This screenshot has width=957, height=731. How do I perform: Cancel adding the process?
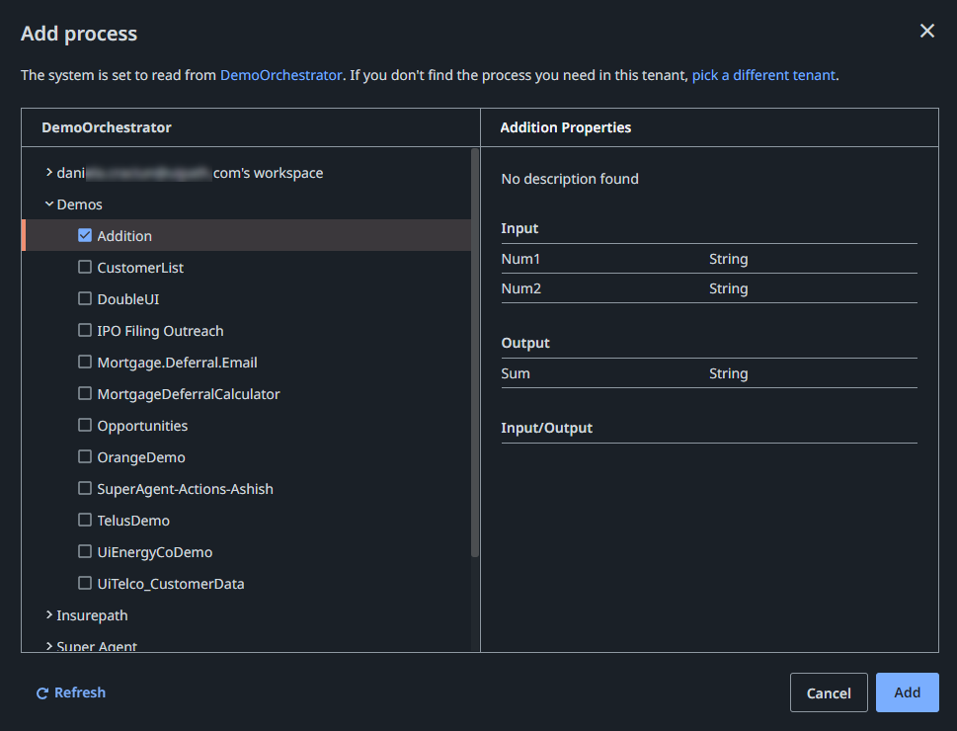point(829,692)
